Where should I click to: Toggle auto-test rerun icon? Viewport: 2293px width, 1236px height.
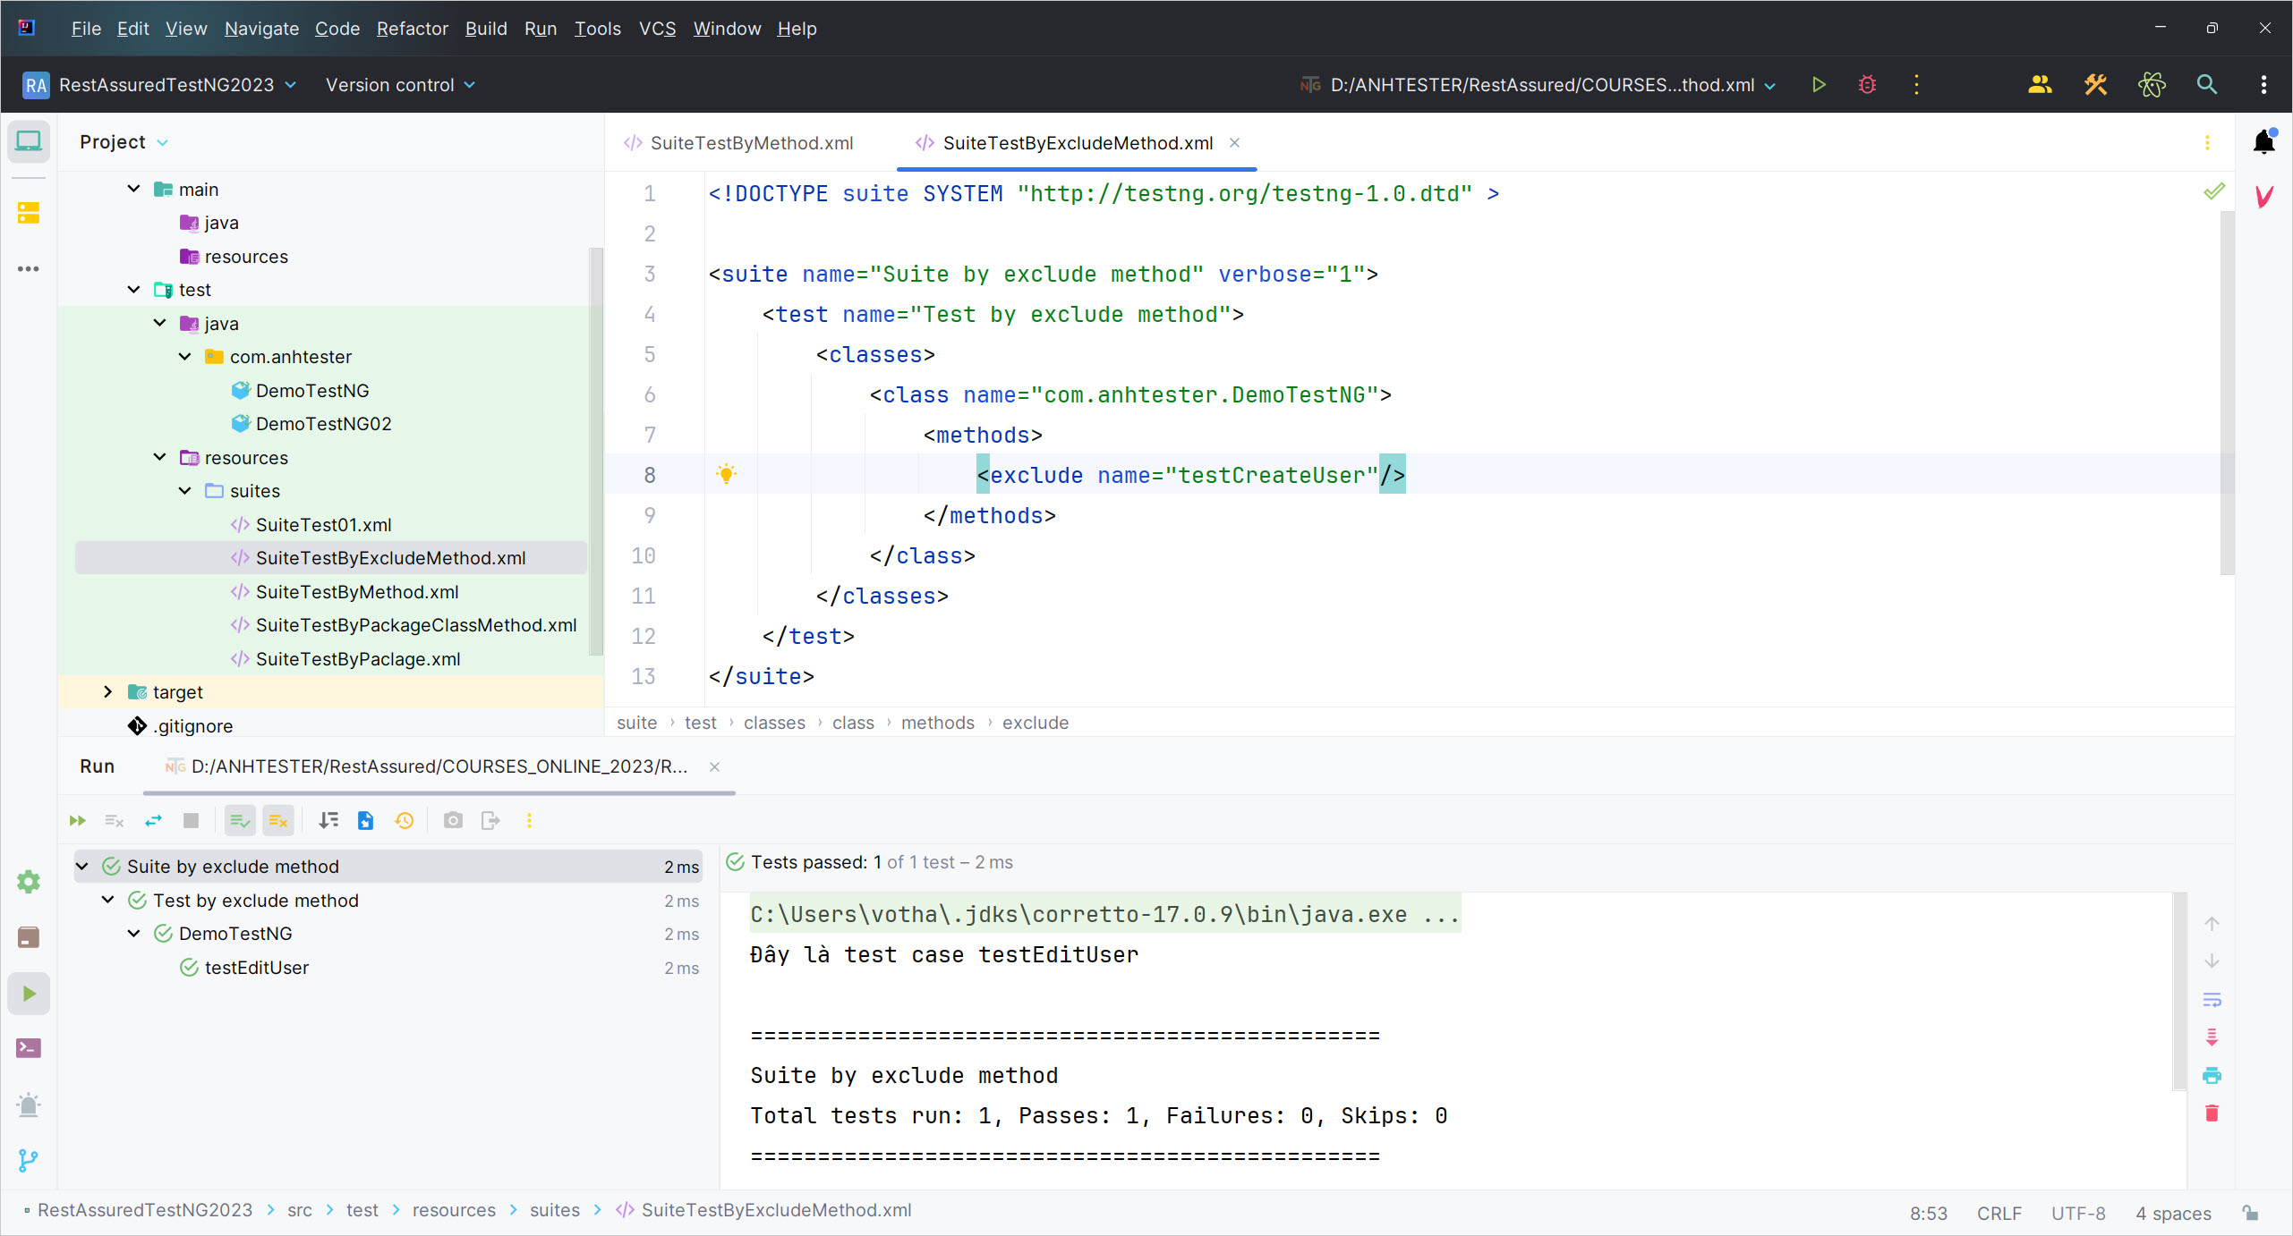click(154, 821)
